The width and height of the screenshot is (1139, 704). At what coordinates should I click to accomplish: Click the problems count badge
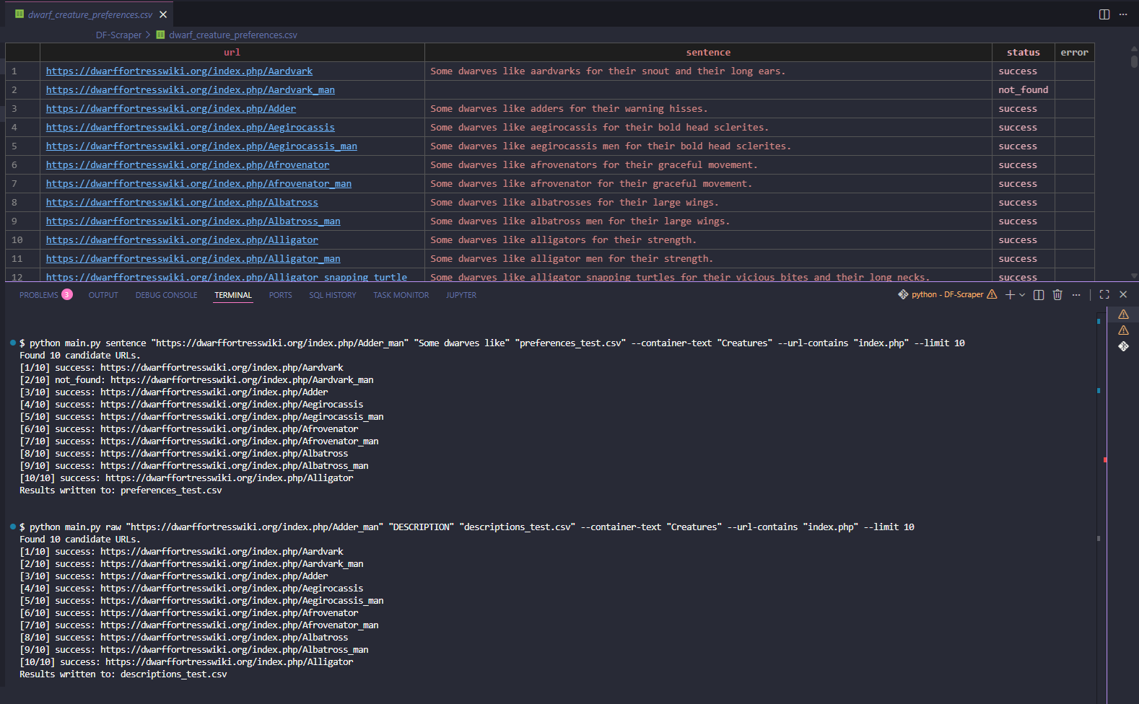click(x=67, y=294)
